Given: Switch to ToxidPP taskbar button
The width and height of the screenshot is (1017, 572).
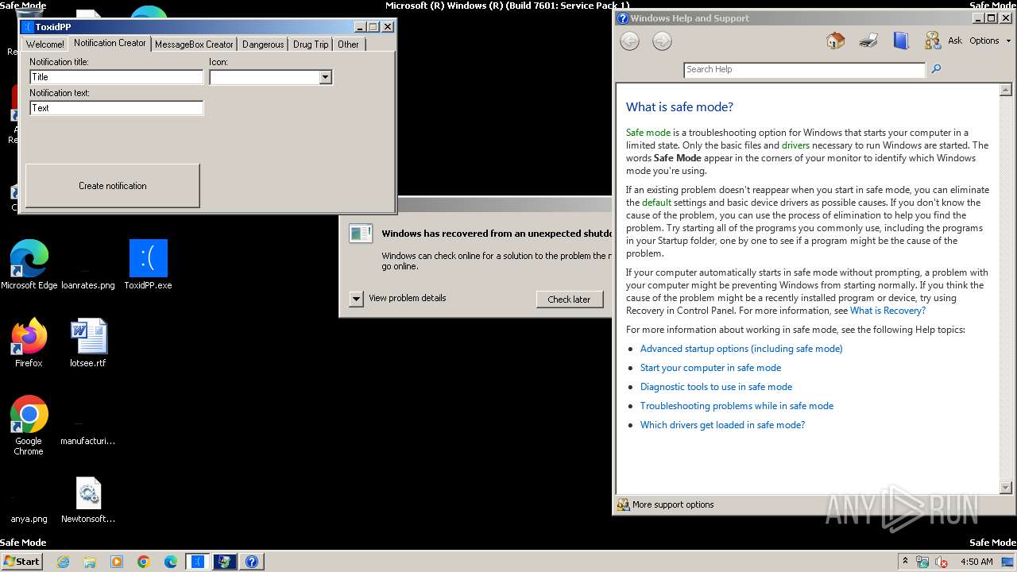Looking at the screenshot, I should tap(197, 562).
